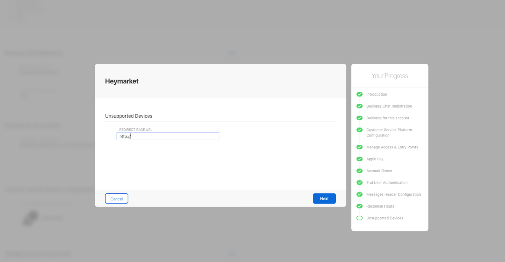This screenshot has width=505, height=262.
Task: Click the Apple Pay checkmark icon
Action: coord(359,159)
